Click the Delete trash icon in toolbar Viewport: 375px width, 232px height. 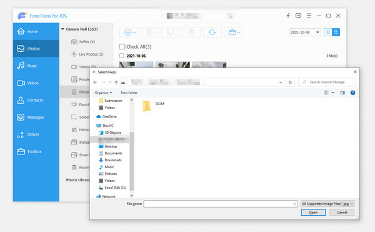click(x=191, y=33)
